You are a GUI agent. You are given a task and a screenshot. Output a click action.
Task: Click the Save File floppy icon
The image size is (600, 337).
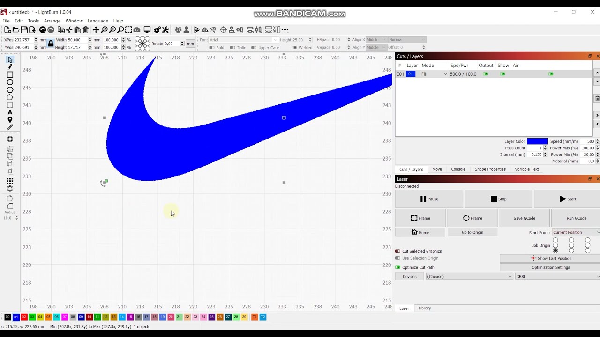(x=24, y=30)
